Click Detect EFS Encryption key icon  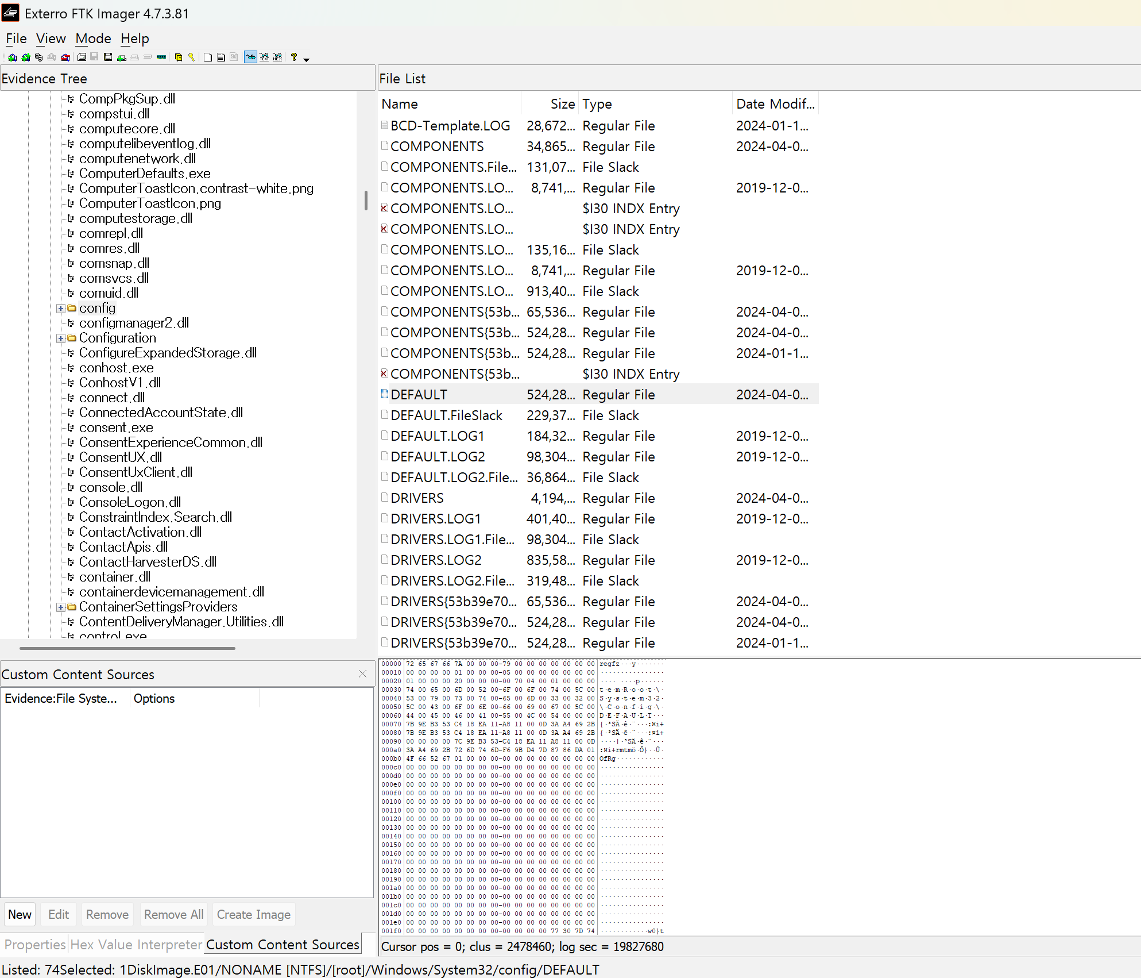[191, 57]
